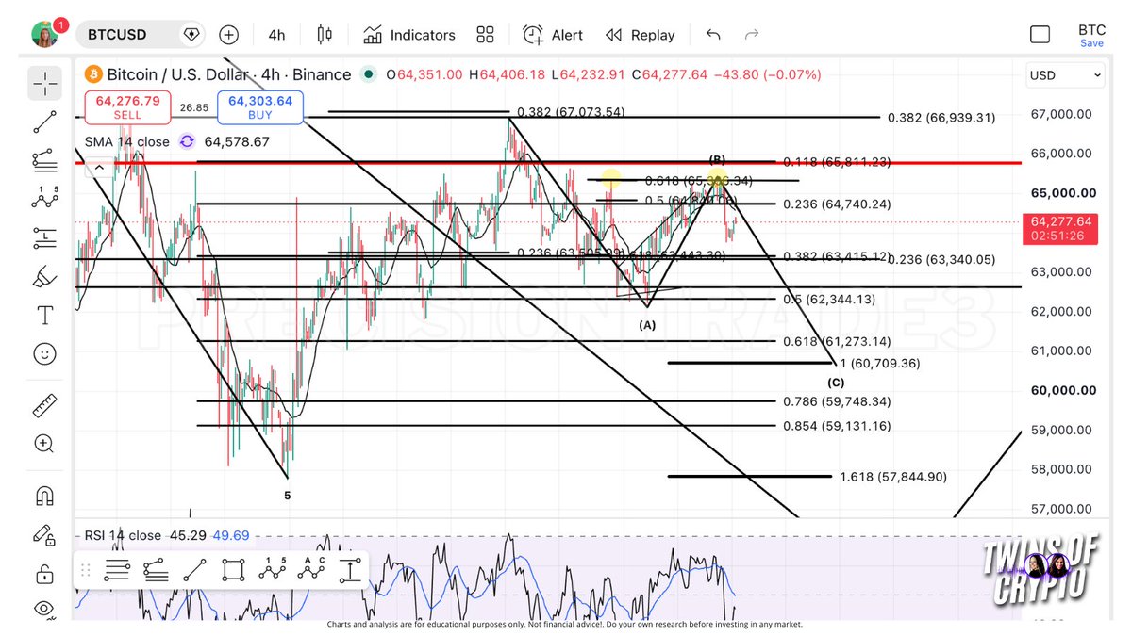Toggle stay in drawing mode pencil-lock
This screenshot has height=636, width=1132.
(x=44, y=534)
